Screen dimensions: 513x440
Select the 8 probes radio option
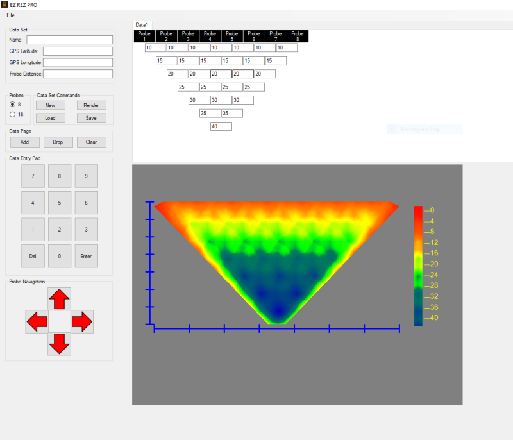pyautogui.click(x=13, y=105)
